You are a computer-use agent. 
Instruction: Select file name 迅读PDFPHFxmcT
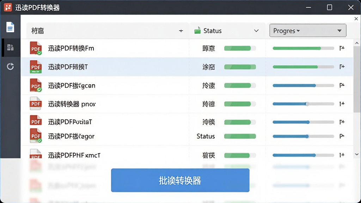pos(74,155)
